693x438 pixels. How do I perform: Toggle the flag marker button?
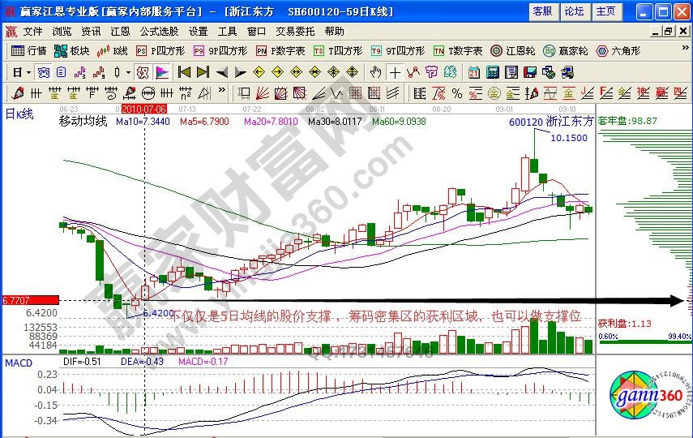160,71
